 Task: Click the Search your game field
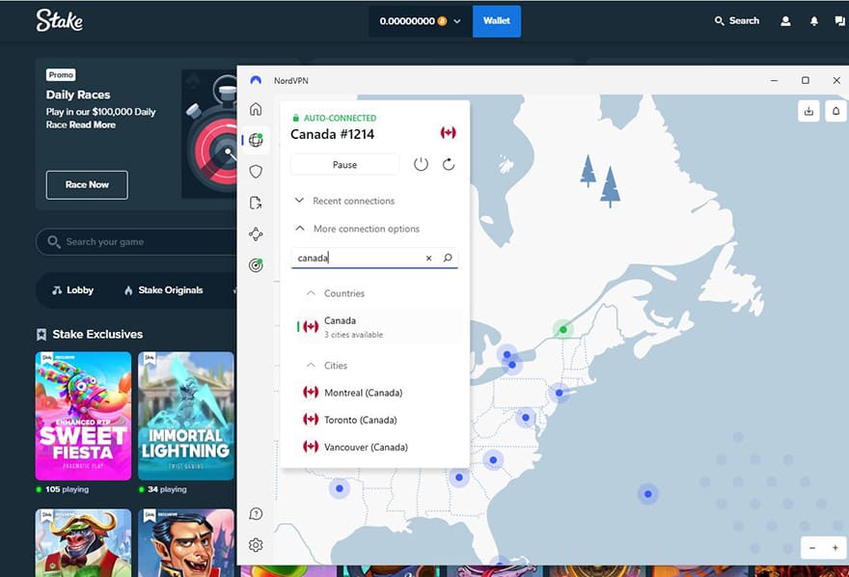(136, 241)
